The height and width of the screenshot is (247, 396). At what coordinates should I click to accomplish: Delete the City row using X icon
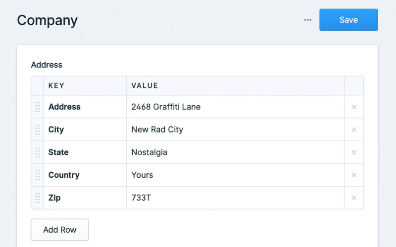tap(354, 129)
